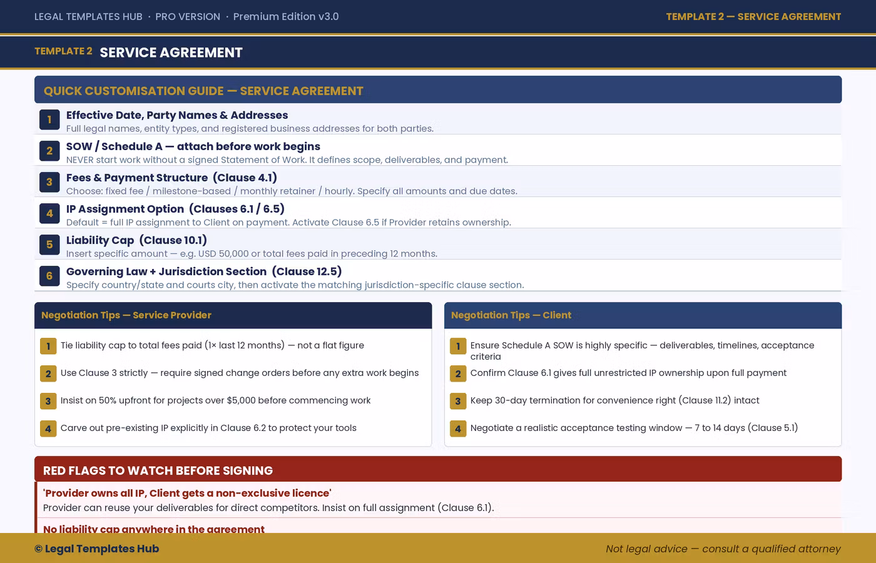Image resolution: width=876 pixels, height=563 pixels.
Task: Click the Red Flags To Watch Before Signing banner
Action: 158,470
